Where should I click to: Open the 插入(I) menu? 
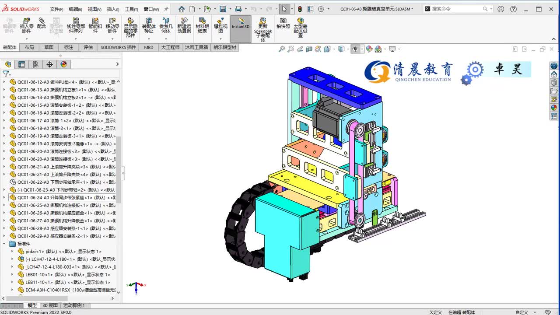click(x=113, y=9)
